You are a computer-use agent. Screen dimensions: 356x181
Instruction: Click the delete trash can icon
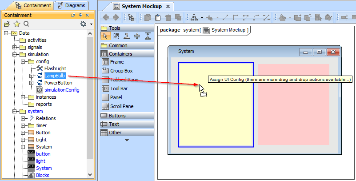pos(168,17)
